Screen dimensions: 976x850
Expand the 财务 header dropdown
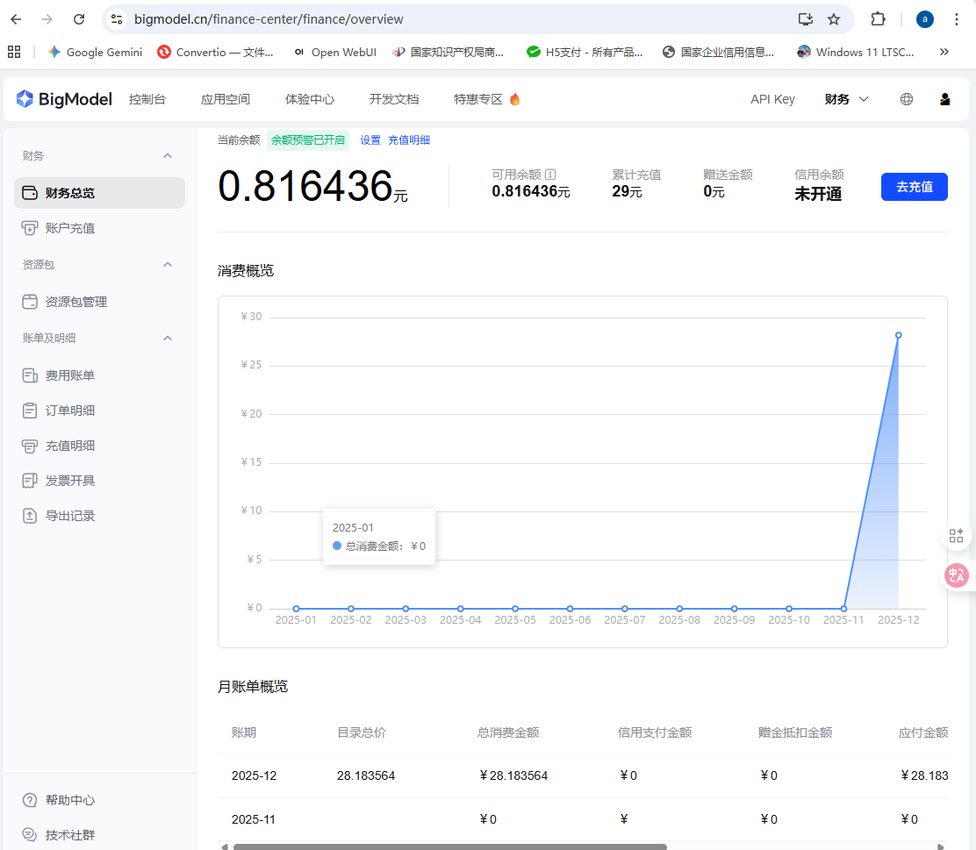point(846,99)
